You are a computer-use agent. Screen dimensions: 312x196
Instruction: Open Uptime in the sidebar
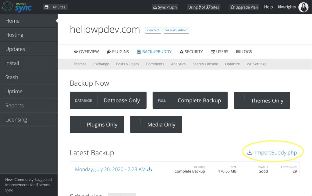click(29, 91)
